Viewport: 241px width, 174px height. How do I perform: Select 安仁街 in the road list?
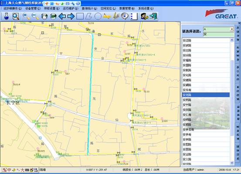(x=206, y=115)
